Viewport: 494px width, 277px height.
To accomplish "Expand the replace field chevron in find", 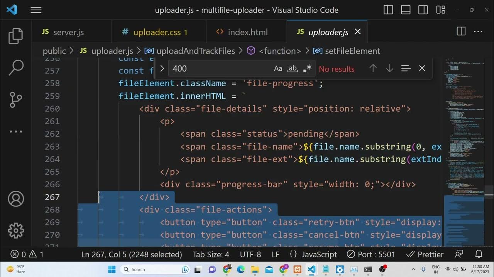I will pyautogui.click(x=162, y=68).
